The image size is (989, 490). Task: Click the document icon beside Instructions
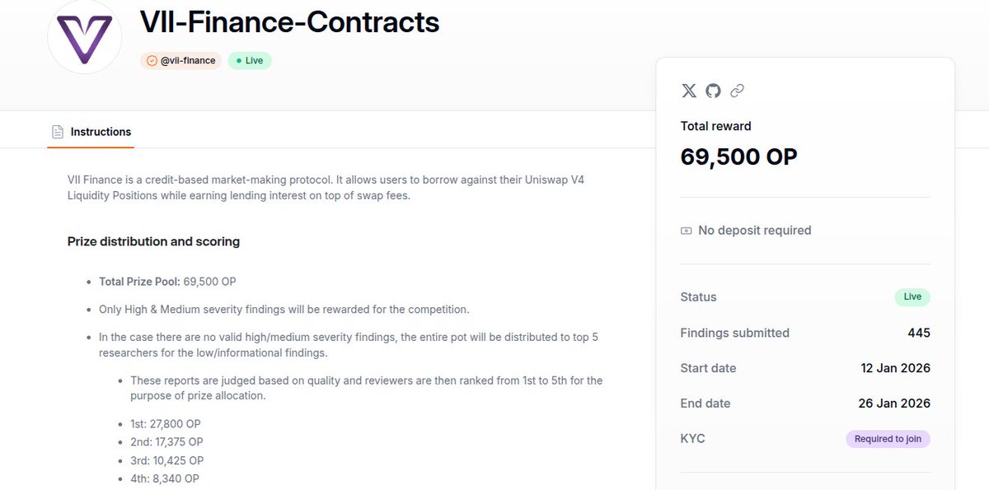click(58, 132)
